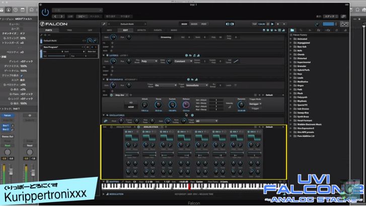Image resolution: width=366 pixels, height=206 pixels.
Task: Select the TREE tab in left panel
Action: pyautogui.click(x=69, y=30)
